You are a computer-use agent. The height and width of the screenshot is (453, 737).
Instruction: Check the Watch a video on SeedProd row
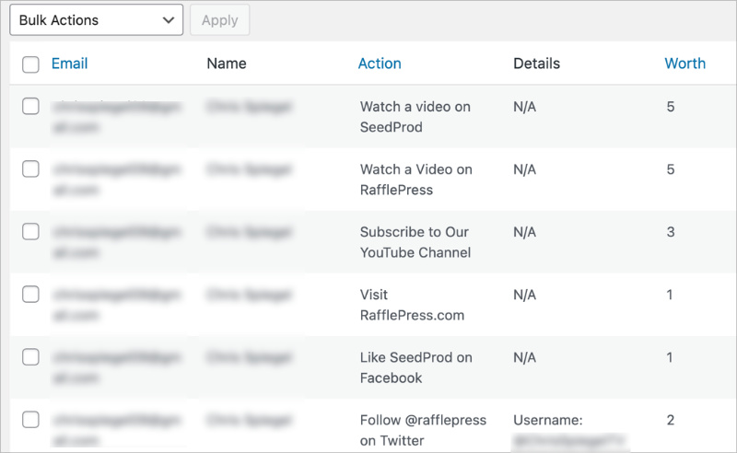point(30,106)
